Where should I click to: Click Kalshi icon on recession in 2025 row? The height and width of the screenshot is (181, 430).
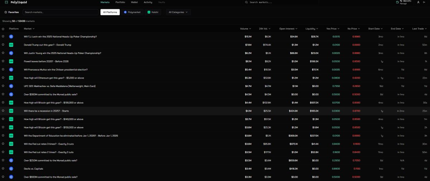(11, 111)
